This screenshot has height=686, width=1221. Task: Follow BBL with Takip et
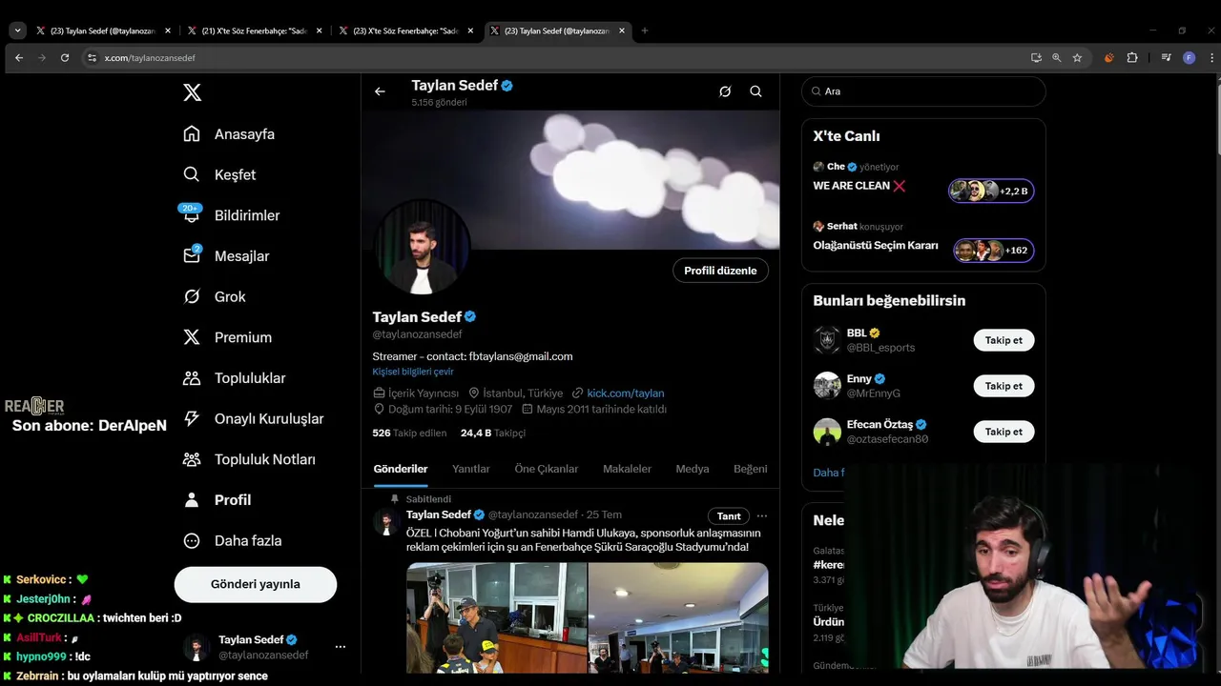click(x=1004, y=340)
